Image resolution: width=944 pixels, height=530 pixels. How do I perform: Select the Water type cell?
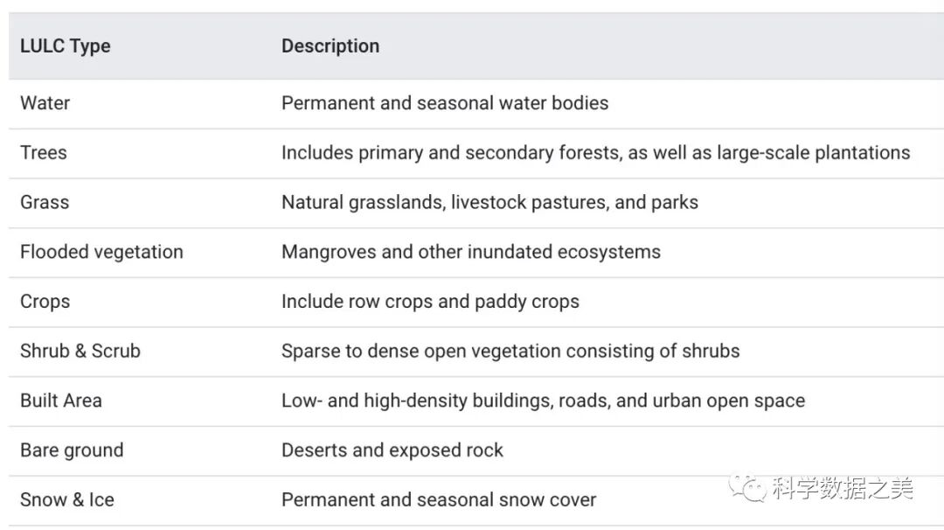tap(45, 103)
